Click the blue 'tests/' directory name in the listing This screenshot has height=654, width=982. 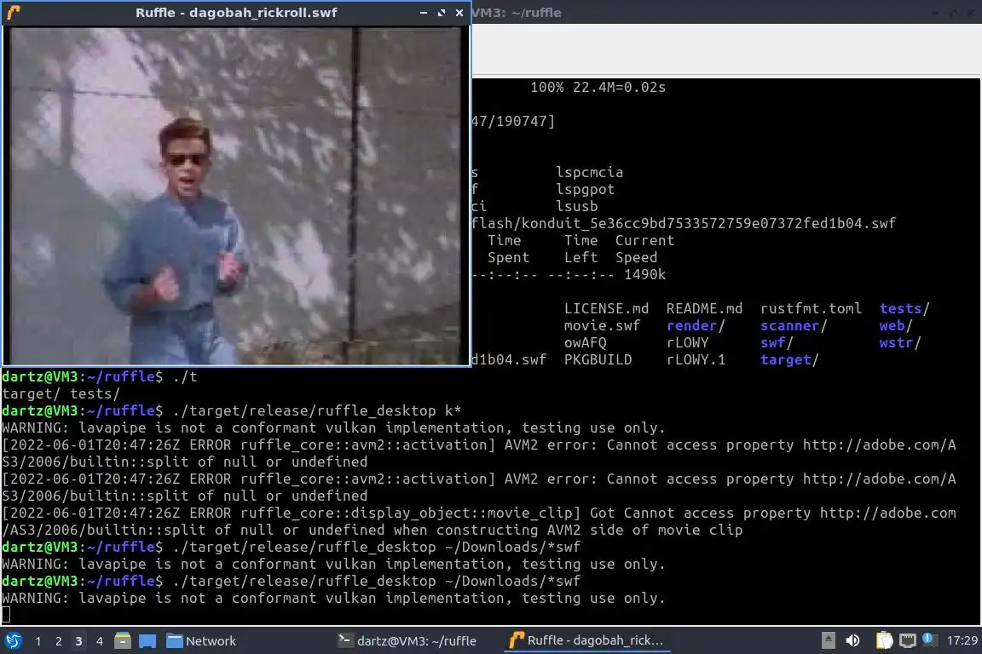(x=904, y=308)
